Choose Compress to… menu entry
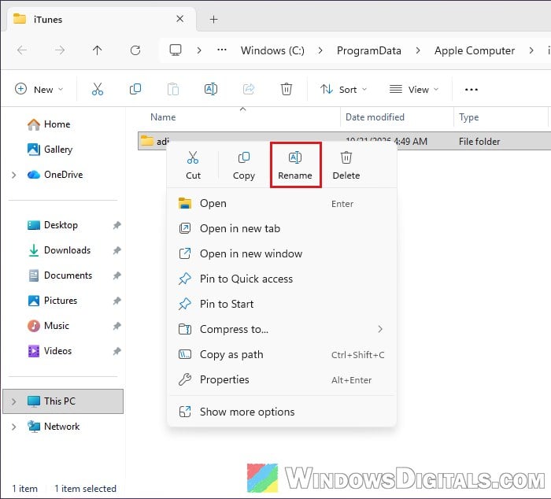The image size is (551, 499). [282, 329]
